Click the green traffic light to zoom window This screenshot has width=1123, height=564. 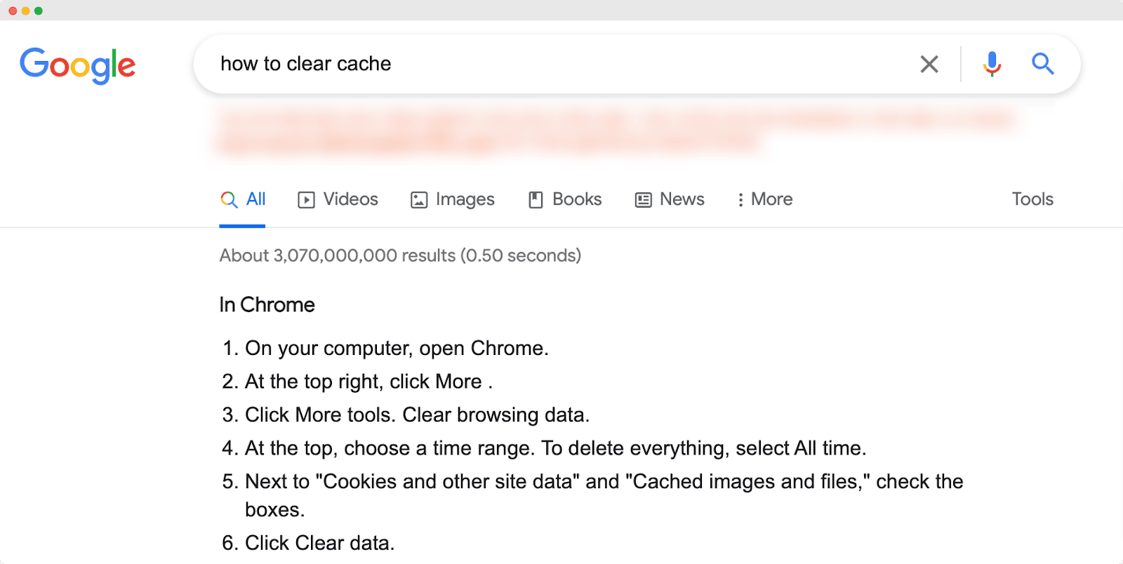coord(36,11)
